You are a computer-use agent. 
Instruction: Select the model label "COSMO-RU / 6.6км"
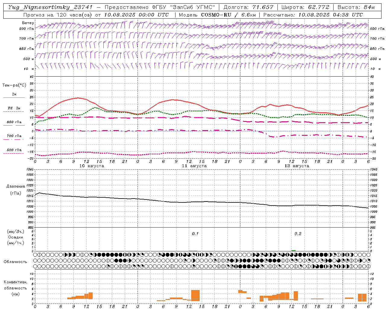click(x=228, y=15)
